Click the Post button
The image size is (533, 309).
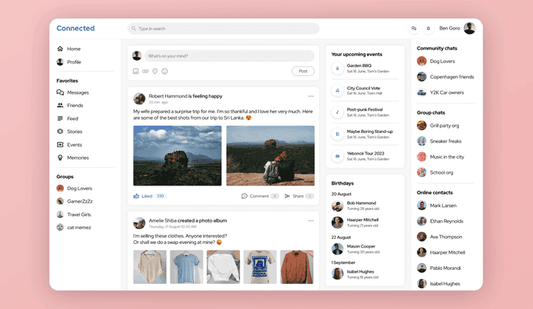click(303, 72)
